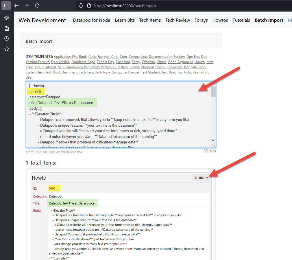Open the Howtos navigation menu item

(220, 20)
